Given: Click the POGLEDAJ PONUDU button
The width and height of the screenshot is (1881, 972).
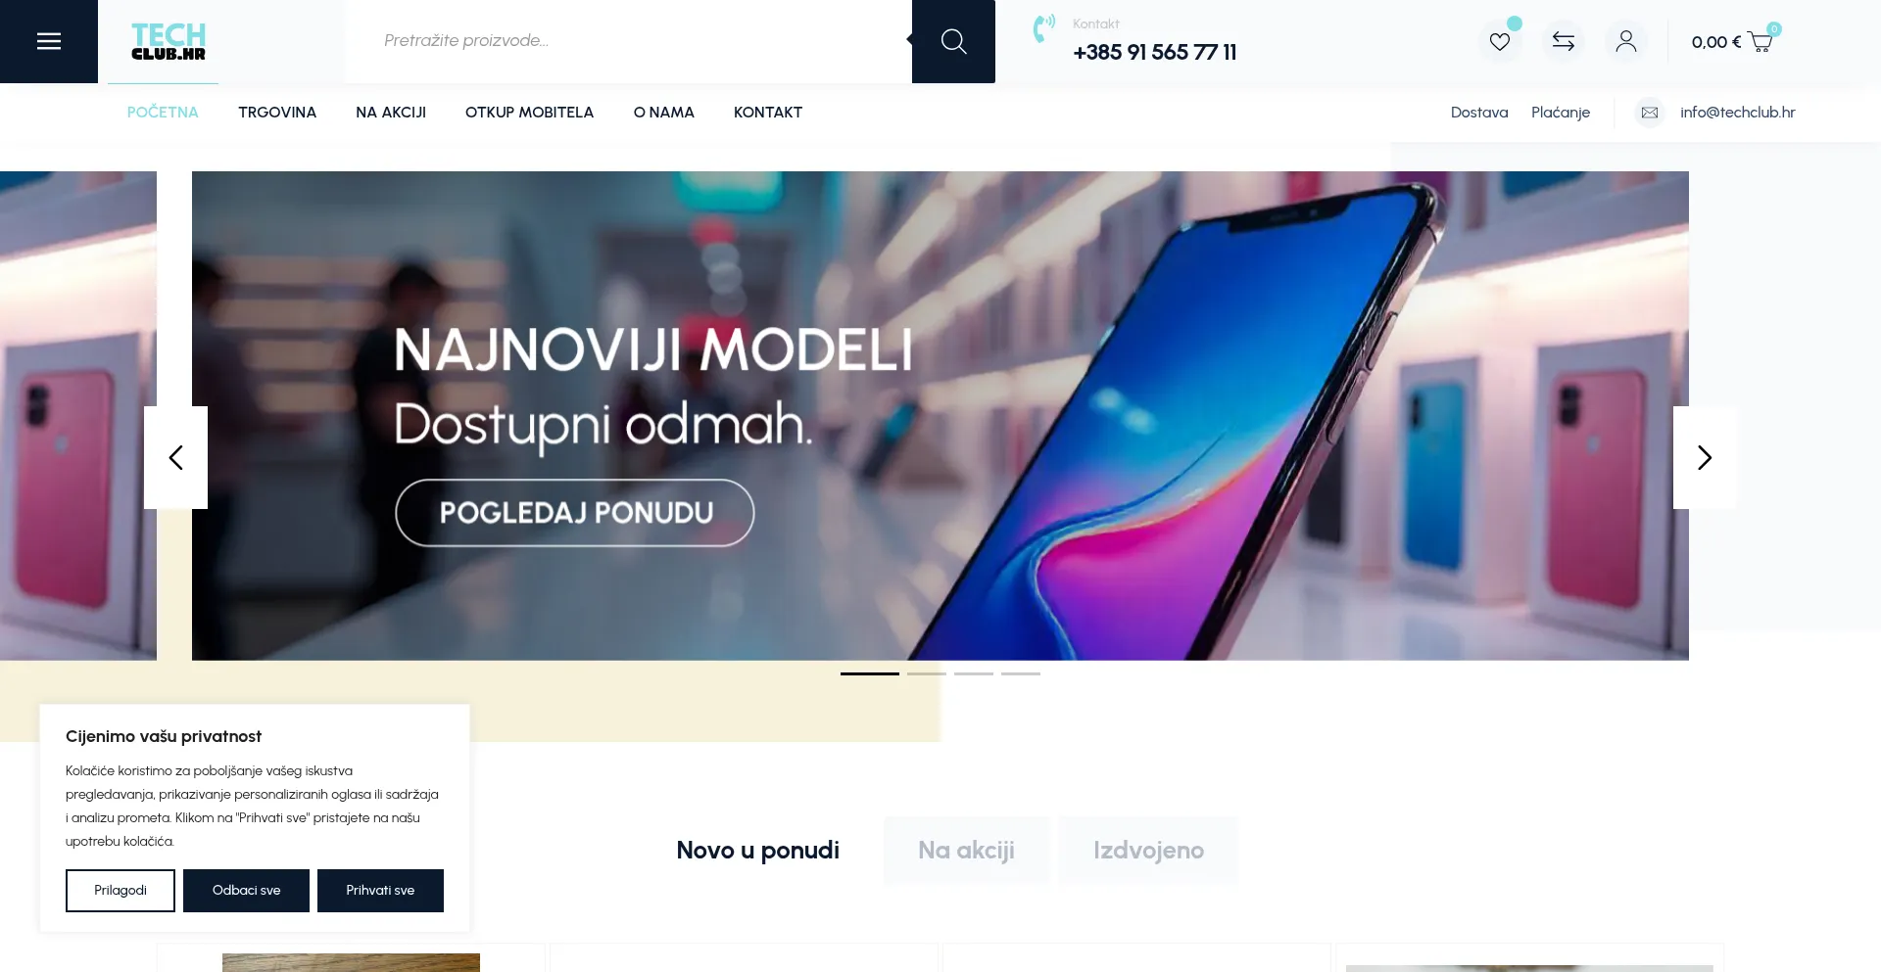Looking at the screenshot, I should pyautogui.click(x=575, y=513).
